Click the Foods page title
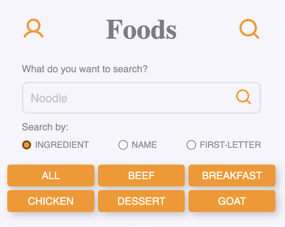The width and height of the screenshot is (285, 227). (x=141, y=30)
